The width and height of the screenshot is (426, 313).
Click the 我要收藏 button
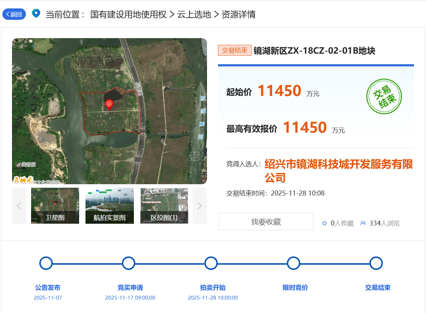coord(266,222)
